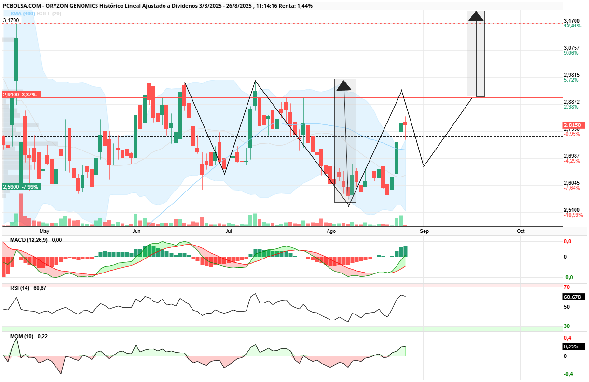Select the RSI (14) panel label
The height and width of the screenshot is (382, 589).
(x=19, y=288)
